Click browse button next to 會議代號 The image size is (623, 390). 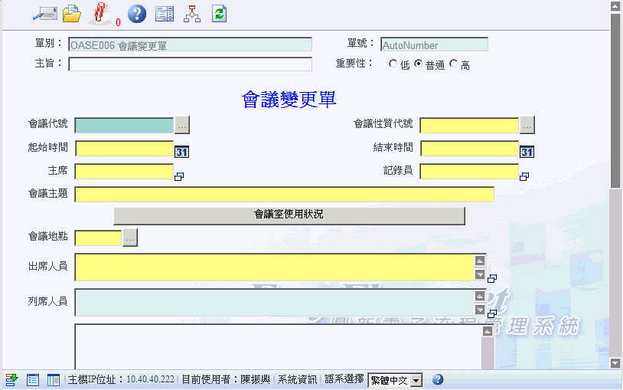click(x=182, y=125)
